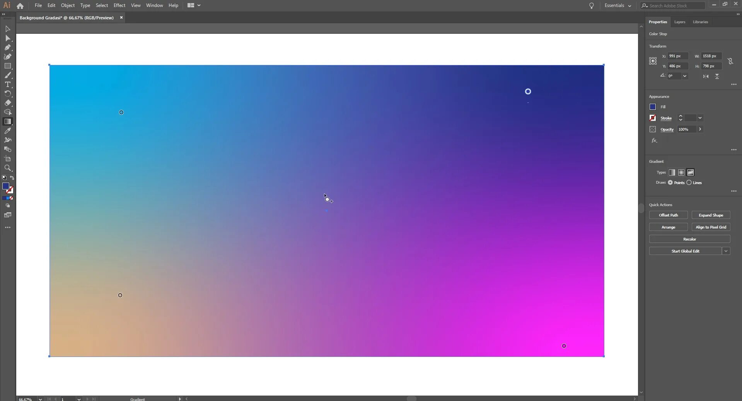Select the Gradient tool in toolbar
The image size is (742, 401).
[8, 122]
